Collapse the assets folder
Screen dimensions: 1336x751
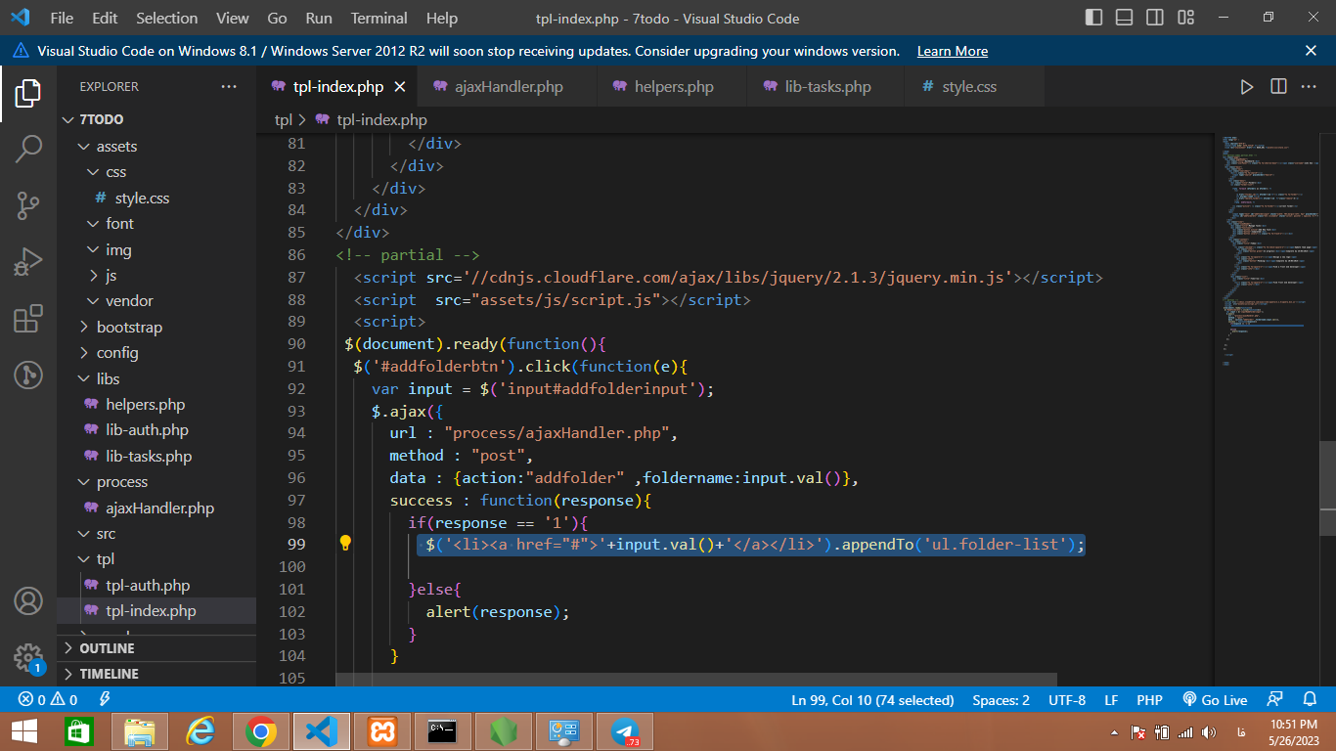(x=156, y=146)
